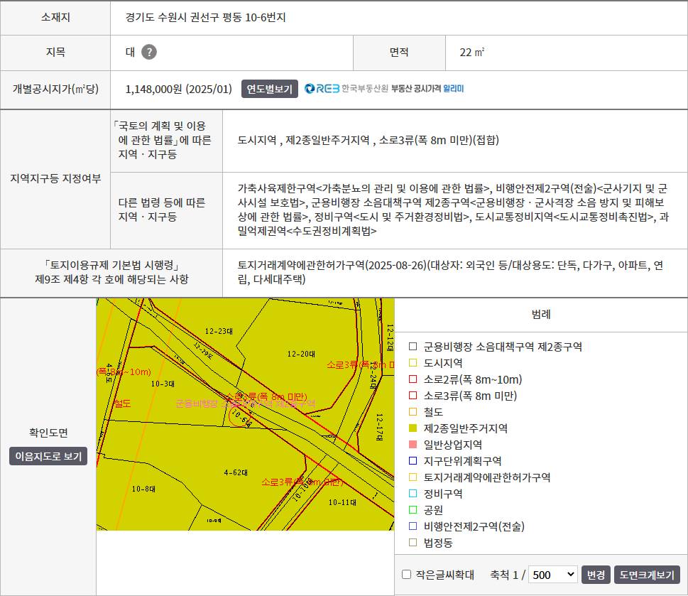688x596 pixels.
Task: Click the 정비구역 cyan legend swatch
Action: (413, 493)
